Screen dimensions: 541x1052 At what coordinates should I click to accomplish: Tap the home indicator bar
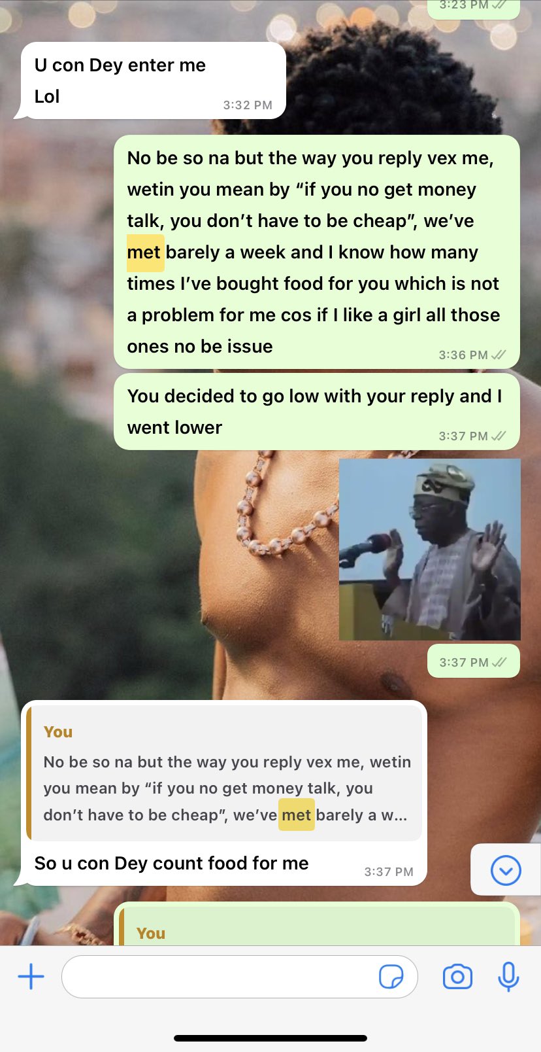point(270,1038)
